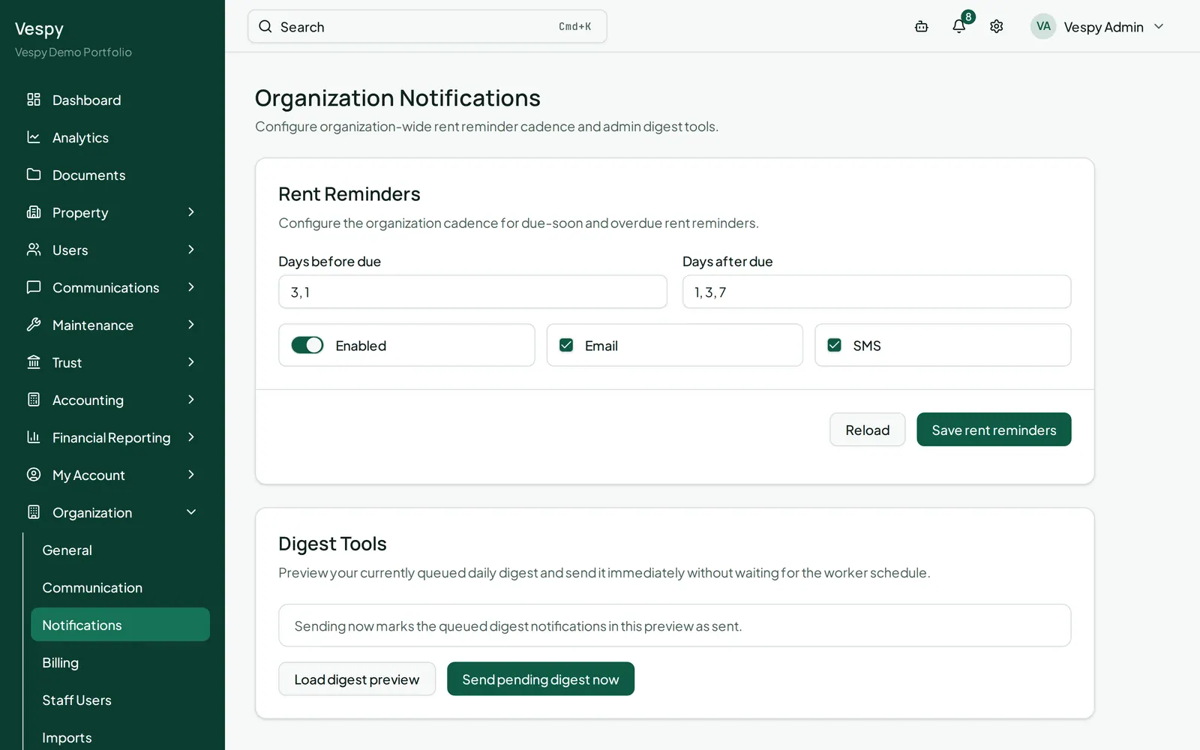
Task: Open Billing under Organization
Action: (x=120, y=662)
